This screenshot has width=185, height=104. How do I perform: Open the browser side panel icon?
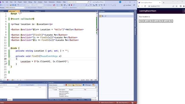[180, 6]
